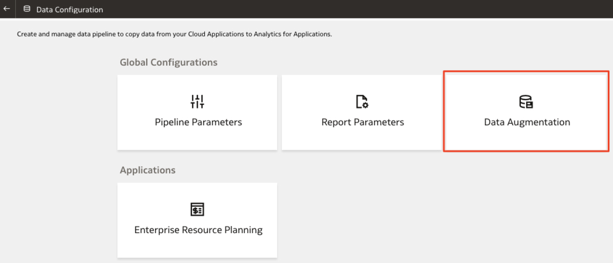Click the data pipeline description sentence
The height and width of the screenshot is (263, 613).
coord(174,34)
